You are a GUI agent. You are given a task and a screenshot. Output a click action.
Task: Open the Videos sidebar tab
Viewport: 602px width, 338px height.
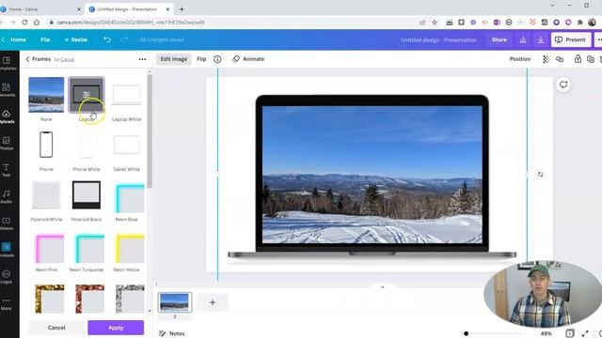click(x=7, y=223)
